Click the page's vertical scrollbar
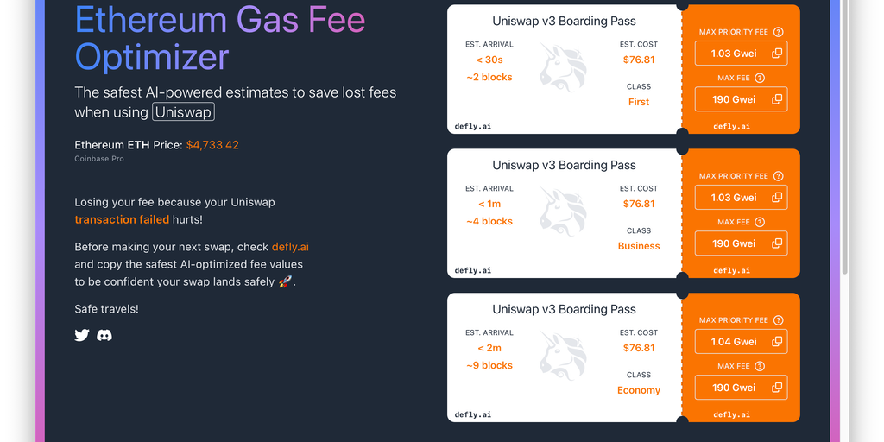This screenshot has width=884, height=442. 844,173
